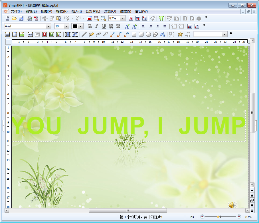Select the Rectangle shape tool

[x=134, y=34]
